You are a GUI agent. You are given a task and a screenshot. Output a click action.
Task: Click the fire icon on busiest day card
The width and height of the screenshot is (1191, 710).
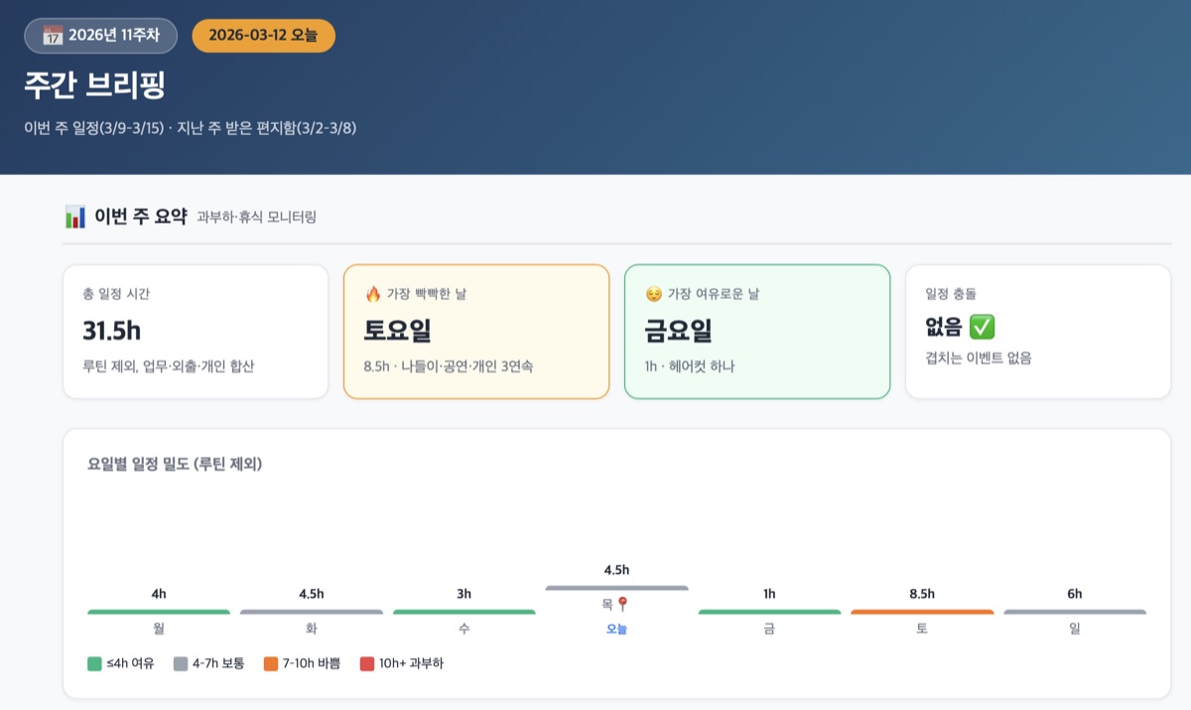point(373,294)
